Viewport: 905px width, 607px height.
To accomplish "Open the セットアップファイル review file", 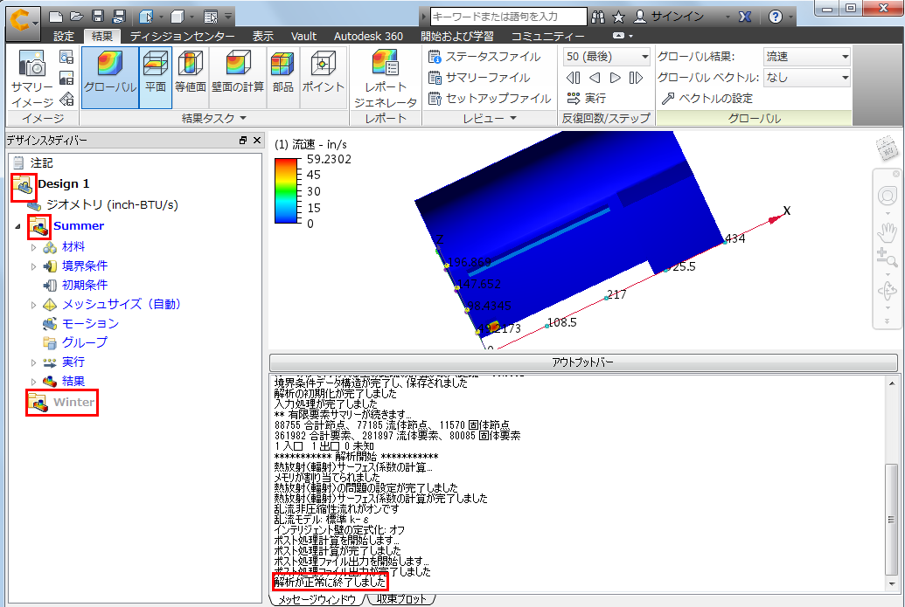I will click(490, 99).
